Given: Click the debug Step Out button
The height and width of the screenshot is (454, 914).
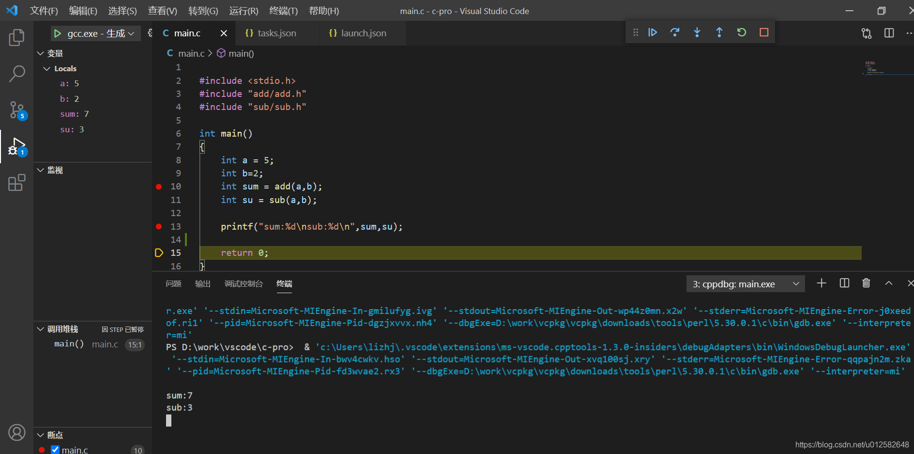Looking at the screenshot, I should click(x=719, y=32).
